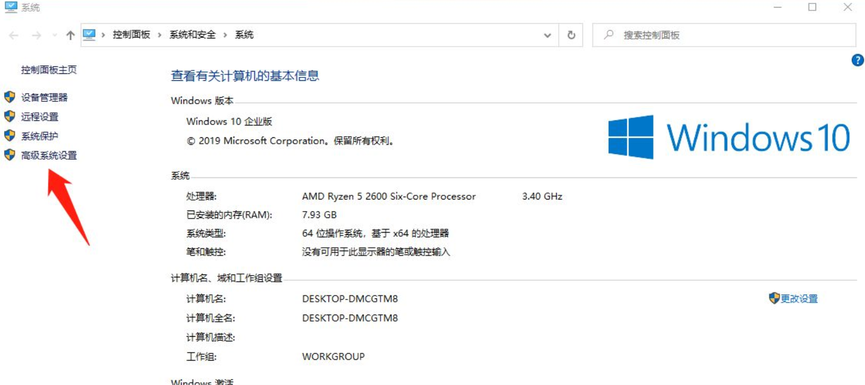Click the computer icon in address bar
The width and height of the screenshot is (865, 385).
coord(89,35)
